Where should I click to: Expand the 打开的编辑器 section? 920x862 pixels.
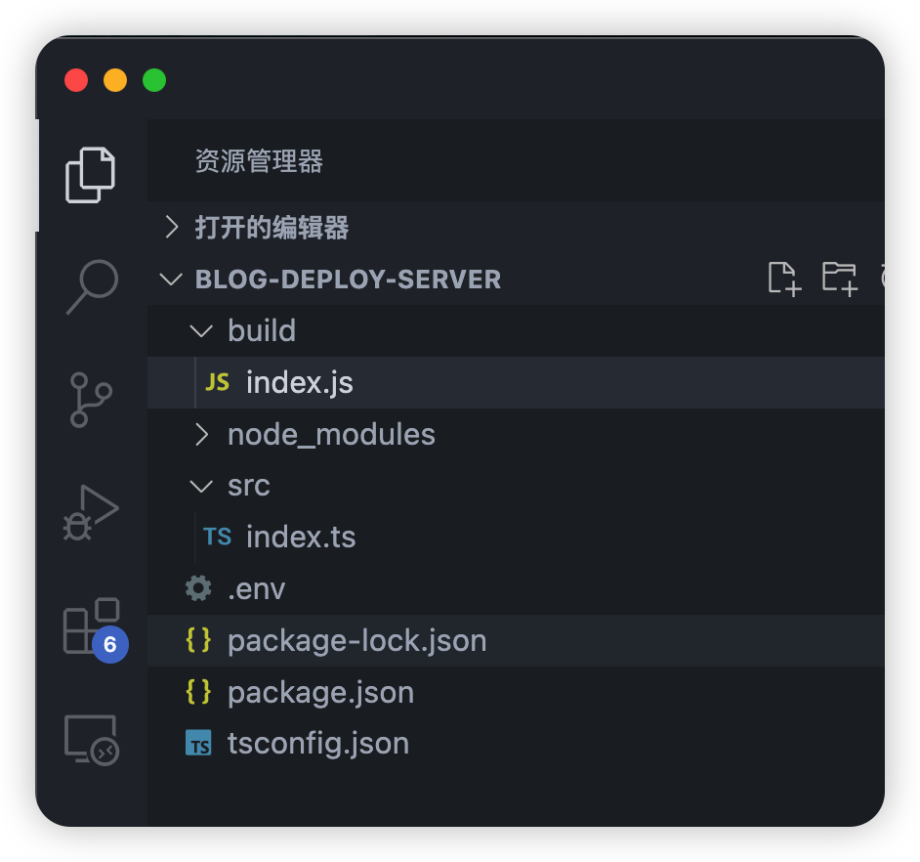pyautogui.click(x=272, y=228)
